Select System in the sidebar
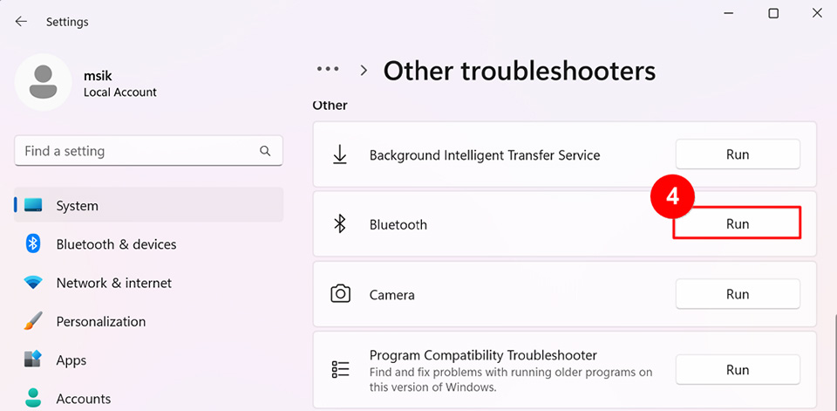 pyautogui.click(x=148, y=206)
